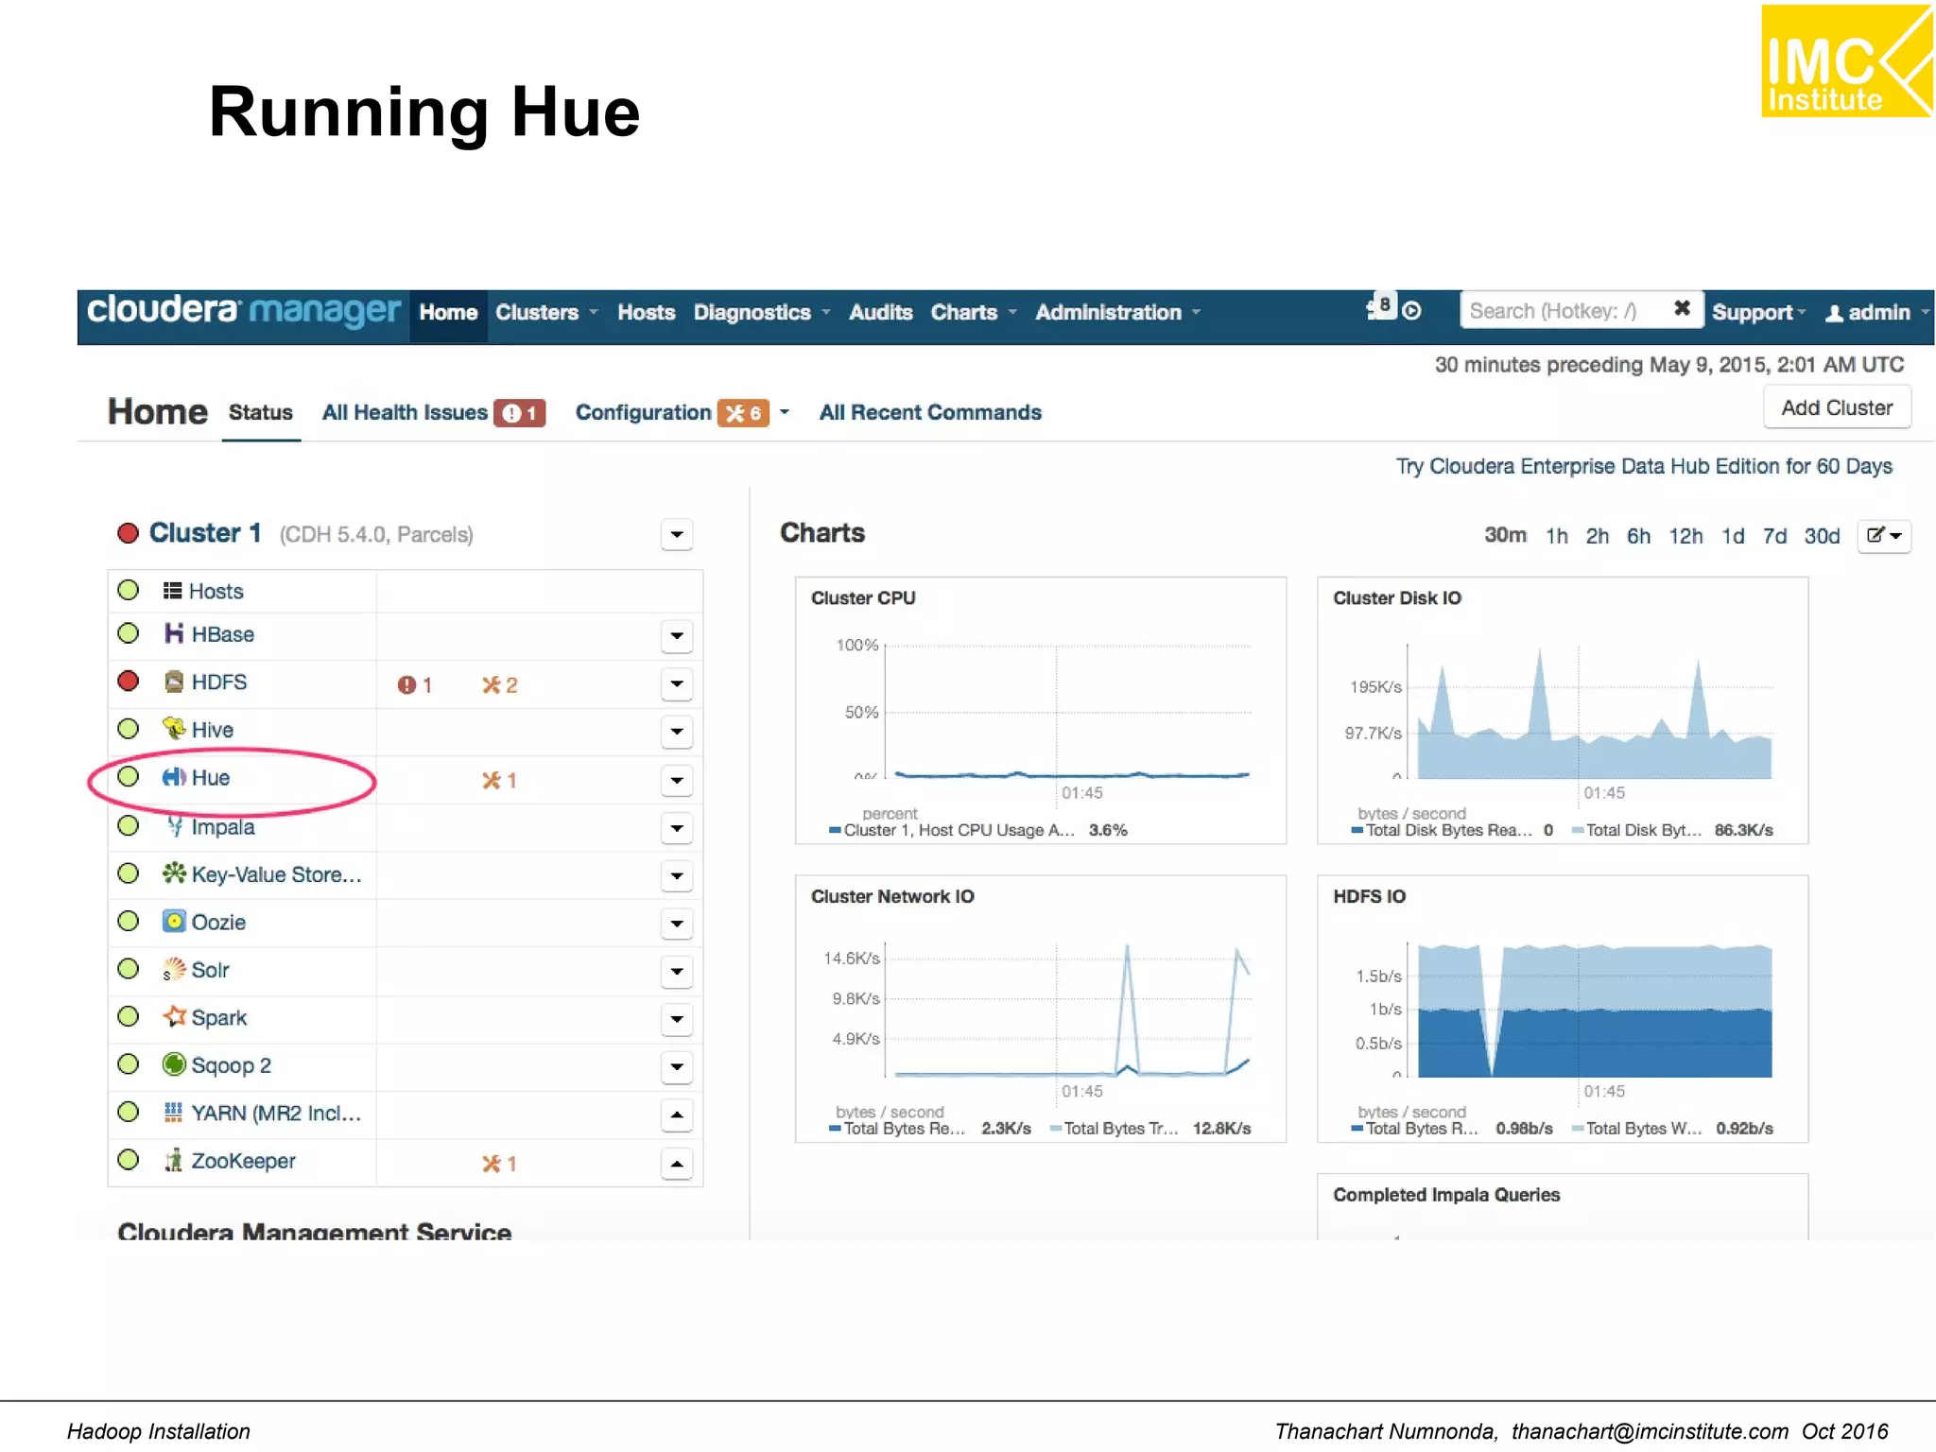The height and width of the screenshot is (1452, 1936).
Task: Open the Charts menu
Action: pos(974,313)
